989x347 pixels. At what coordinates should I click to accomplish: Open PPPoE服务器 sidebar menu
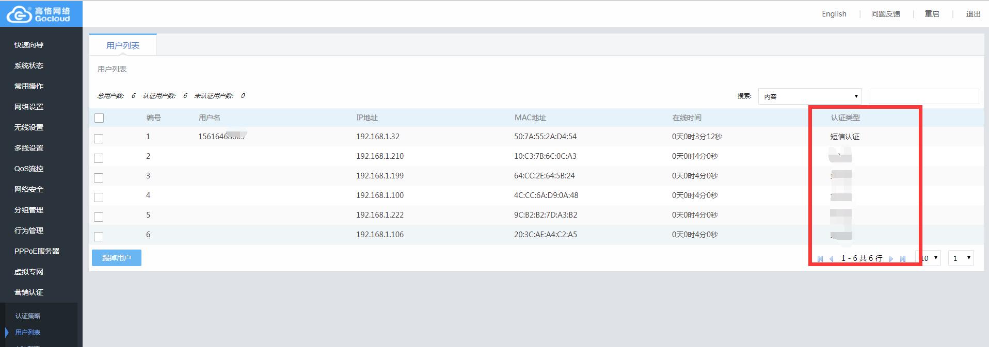(37, 251)
